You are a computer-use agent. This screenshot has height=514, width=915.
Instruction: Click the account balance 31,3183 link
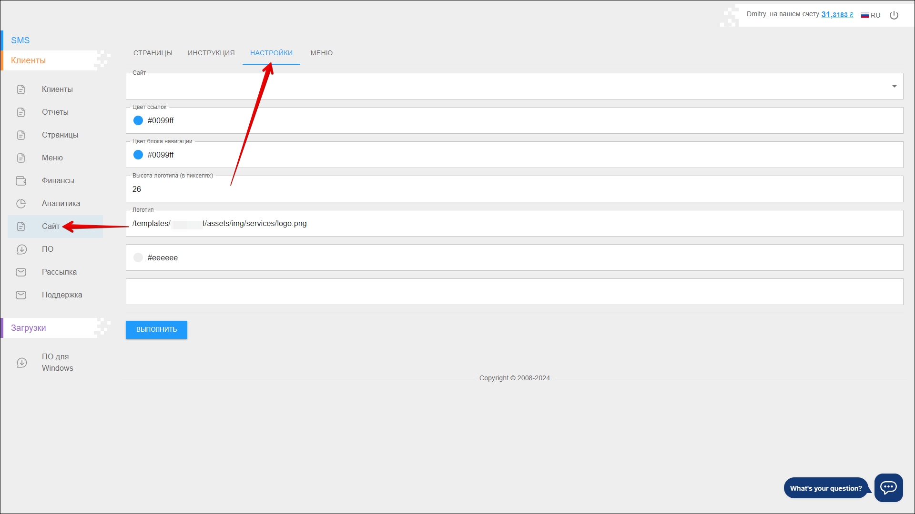[x=837, y=15]
